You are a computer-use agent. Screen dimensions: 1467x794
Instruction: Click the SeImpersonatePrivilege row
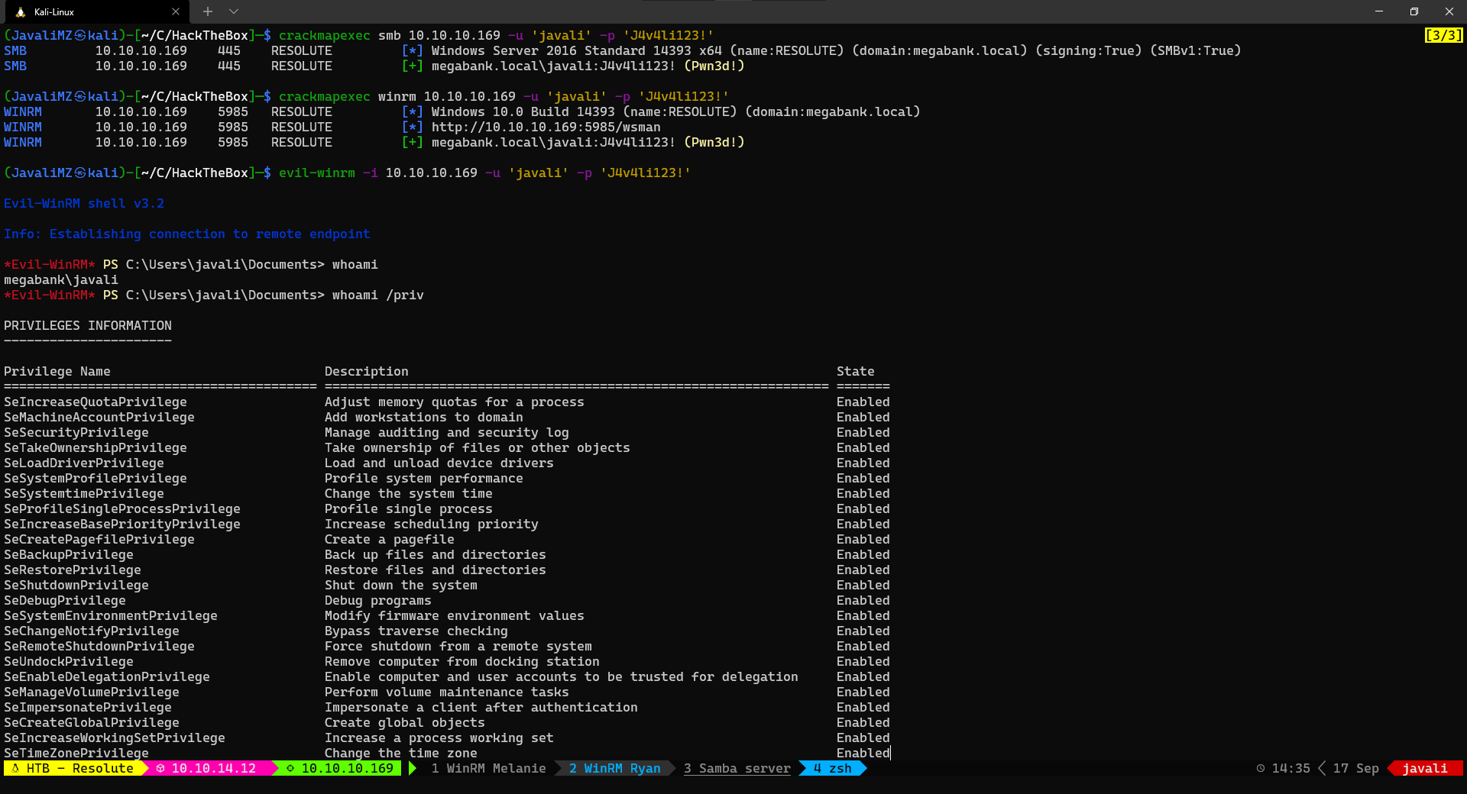click(x=446, y=707)
